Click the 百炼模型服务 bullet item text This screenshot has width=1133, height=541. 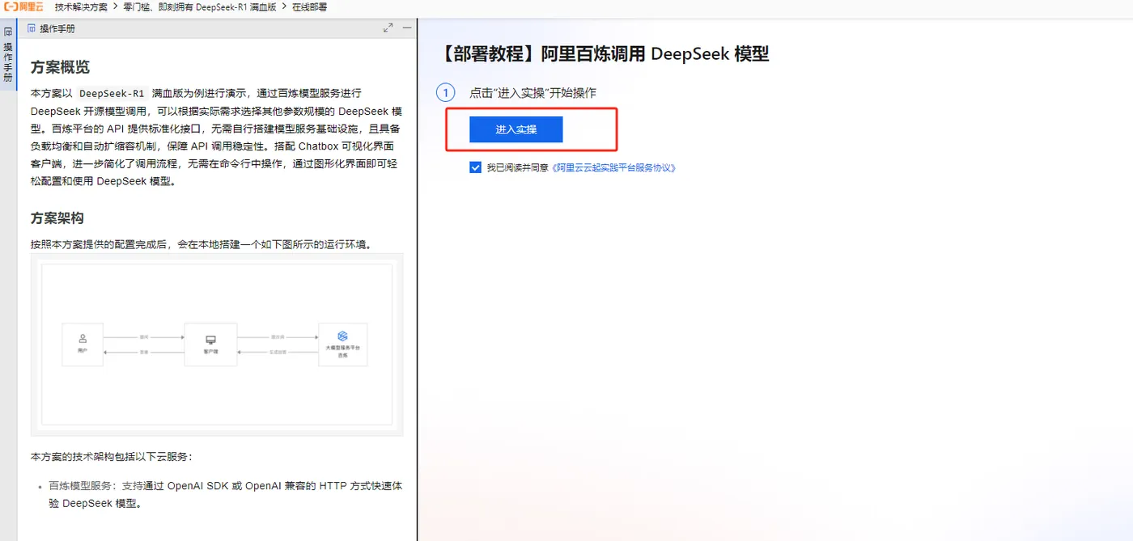tap(226, 494)
